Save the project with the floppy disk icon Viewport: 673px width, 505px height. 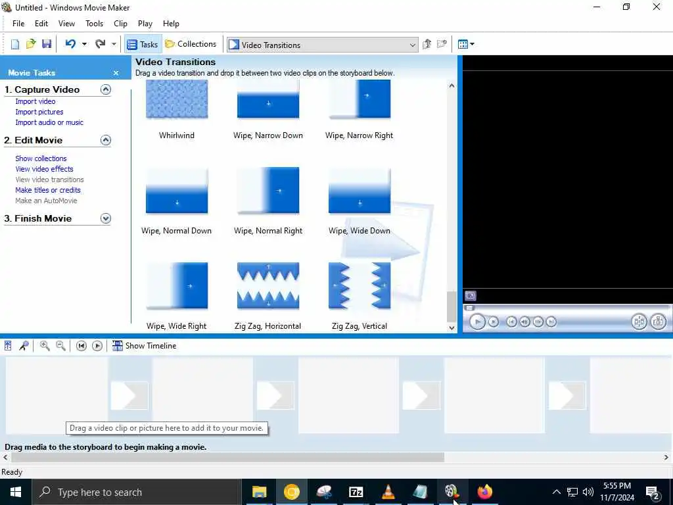tap(47, 44)
